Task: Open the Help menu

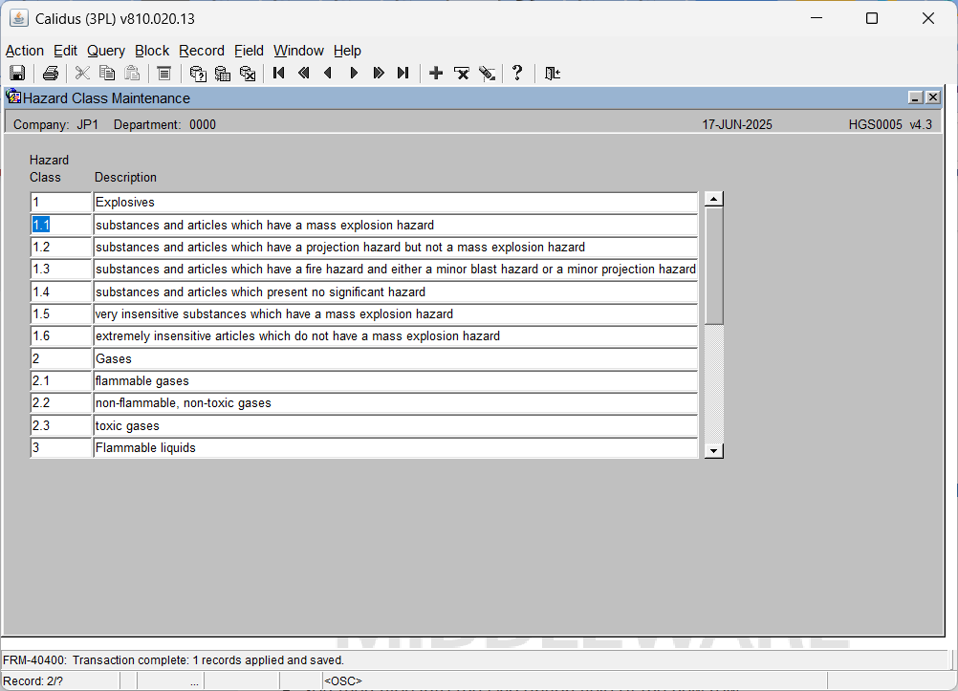Action: tap(347, 51)
